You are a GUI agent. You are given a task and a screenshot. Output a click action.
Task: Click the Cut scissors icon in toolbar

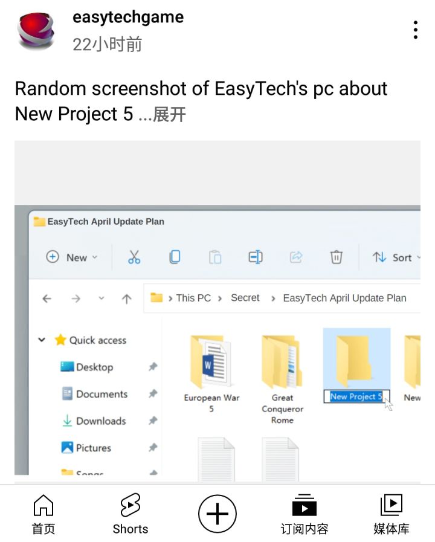point(134,257)
